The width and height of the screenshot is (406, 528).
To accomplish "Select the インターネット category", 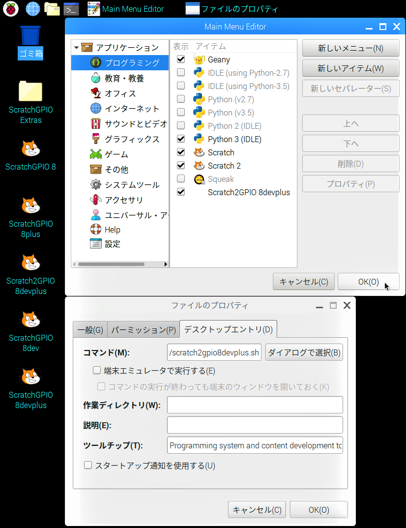I will pyautogui.click(x=120, y=109).
